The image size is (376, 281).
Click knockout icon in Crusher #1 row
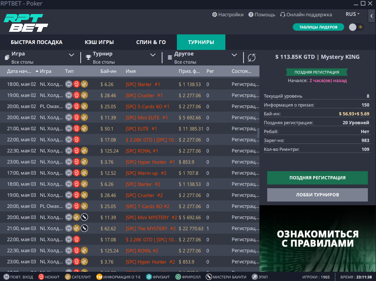tap(77, 95)
